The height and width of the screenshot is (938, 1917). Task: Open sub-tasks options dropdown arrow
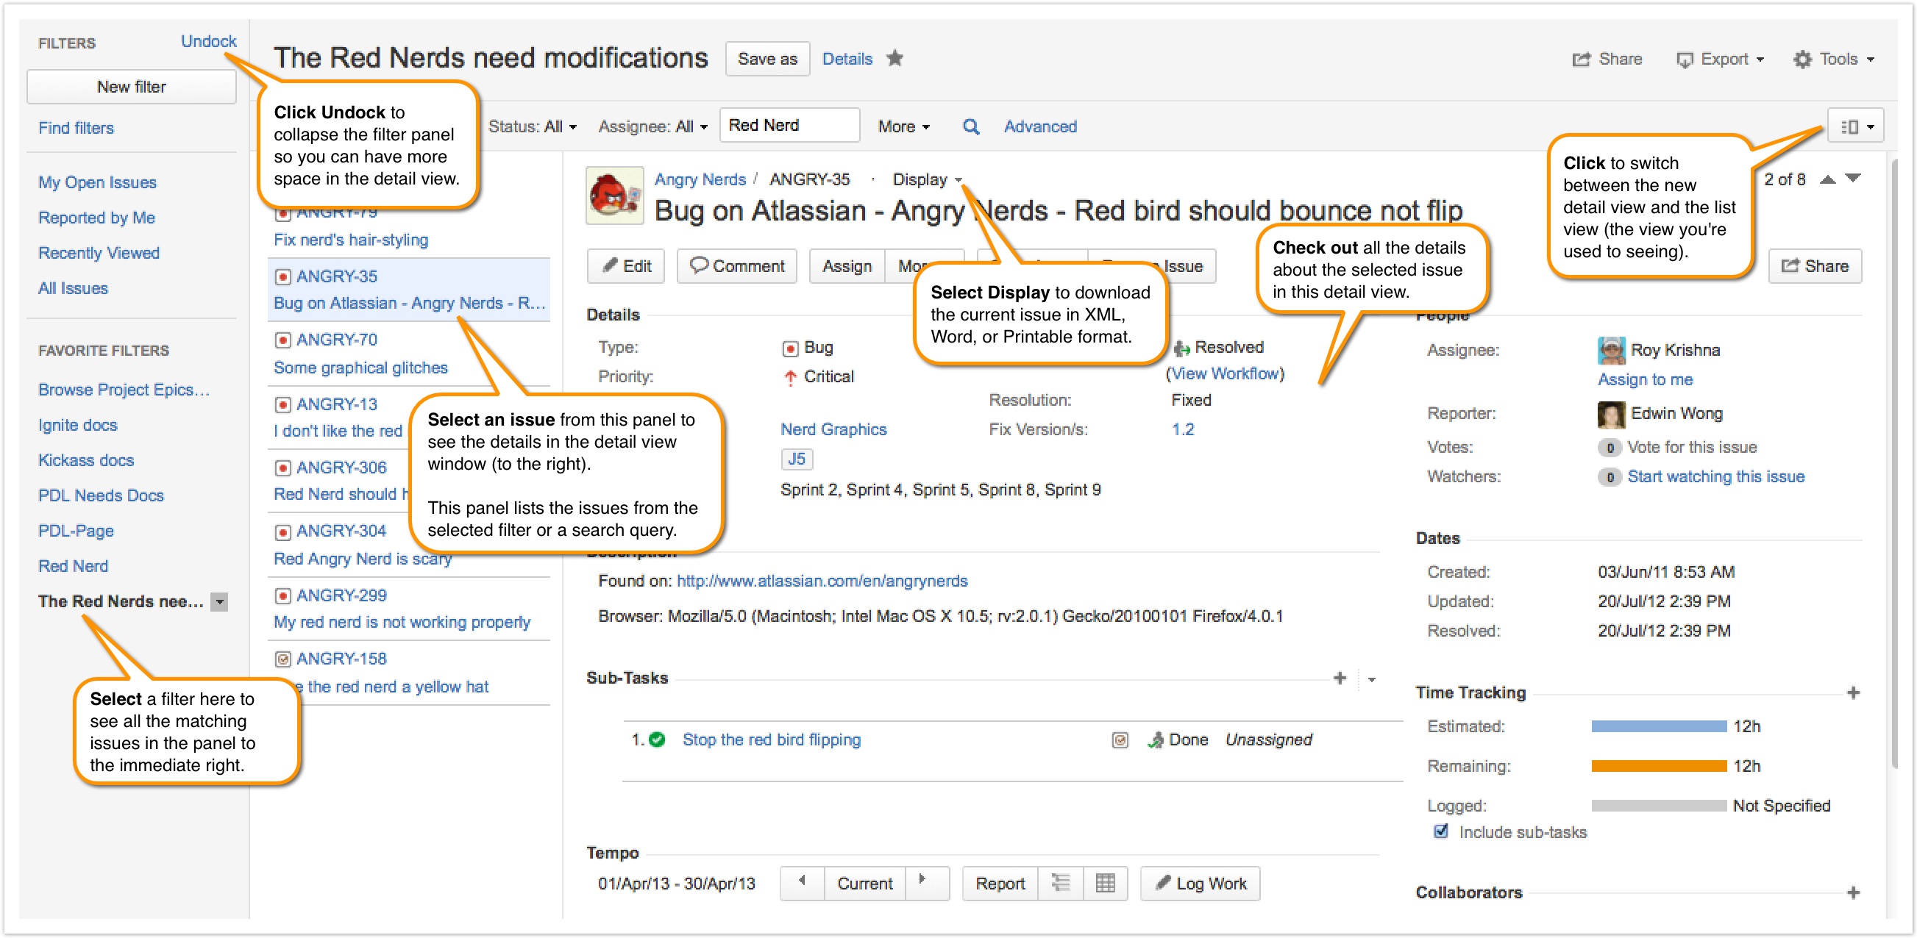point(1371,679)
